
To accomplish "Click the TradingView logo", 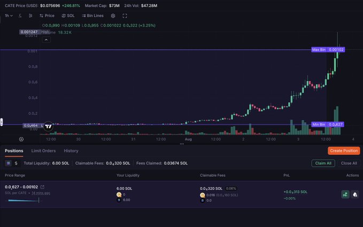I will (49, 126).
